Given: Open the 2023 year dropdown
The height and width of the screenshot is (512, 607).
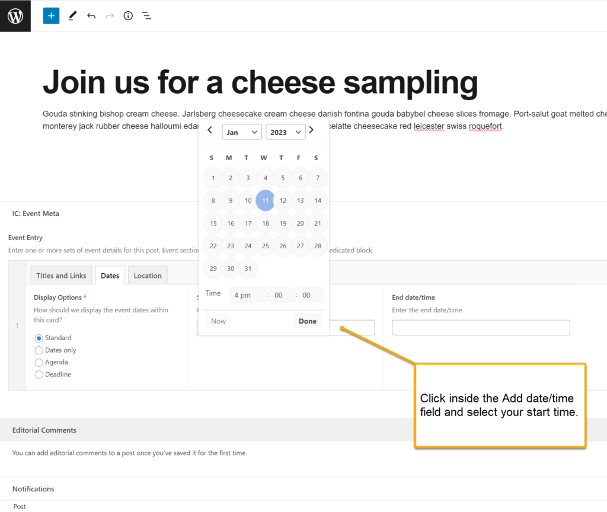Looking at the screenshot, I should [x=285, y=132].
